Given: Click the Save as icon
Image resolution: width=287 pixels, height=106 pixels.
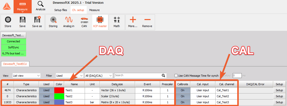Looking at the screenshot, I should [37, 22].
